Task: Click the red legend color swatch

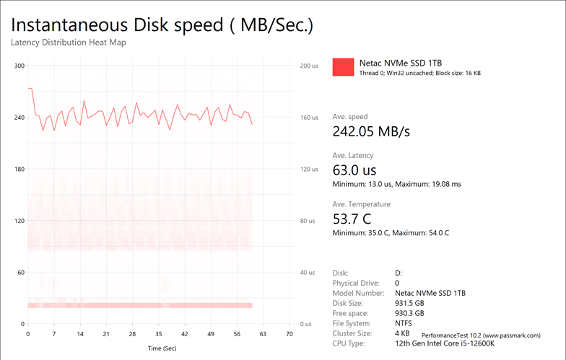Action: point(343,66)
